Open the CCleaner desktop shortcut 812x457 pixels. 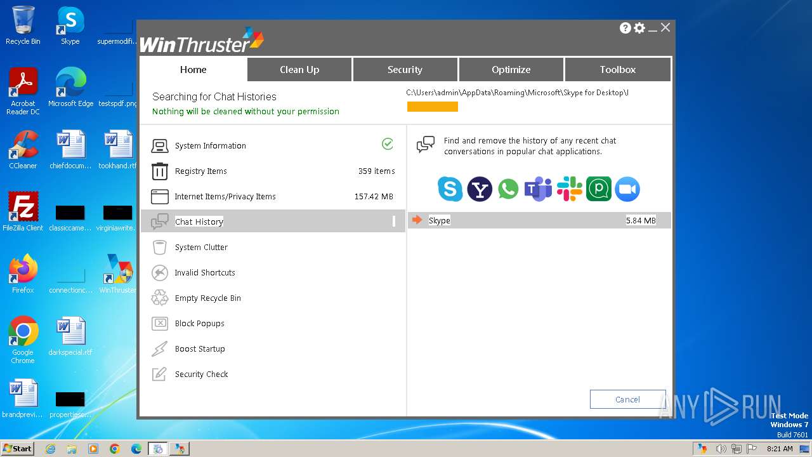coord(23,150)
